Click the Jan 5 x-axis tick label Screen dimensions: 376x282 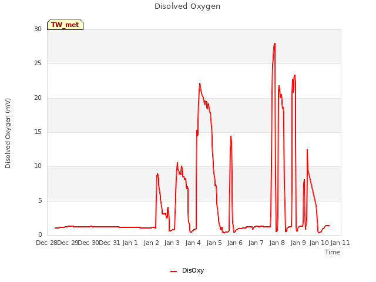(x=214, y=243)
